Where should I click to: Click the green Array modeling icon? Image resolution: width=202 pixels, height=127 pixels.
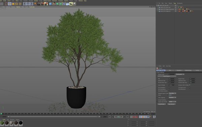[x=61, y=4]
